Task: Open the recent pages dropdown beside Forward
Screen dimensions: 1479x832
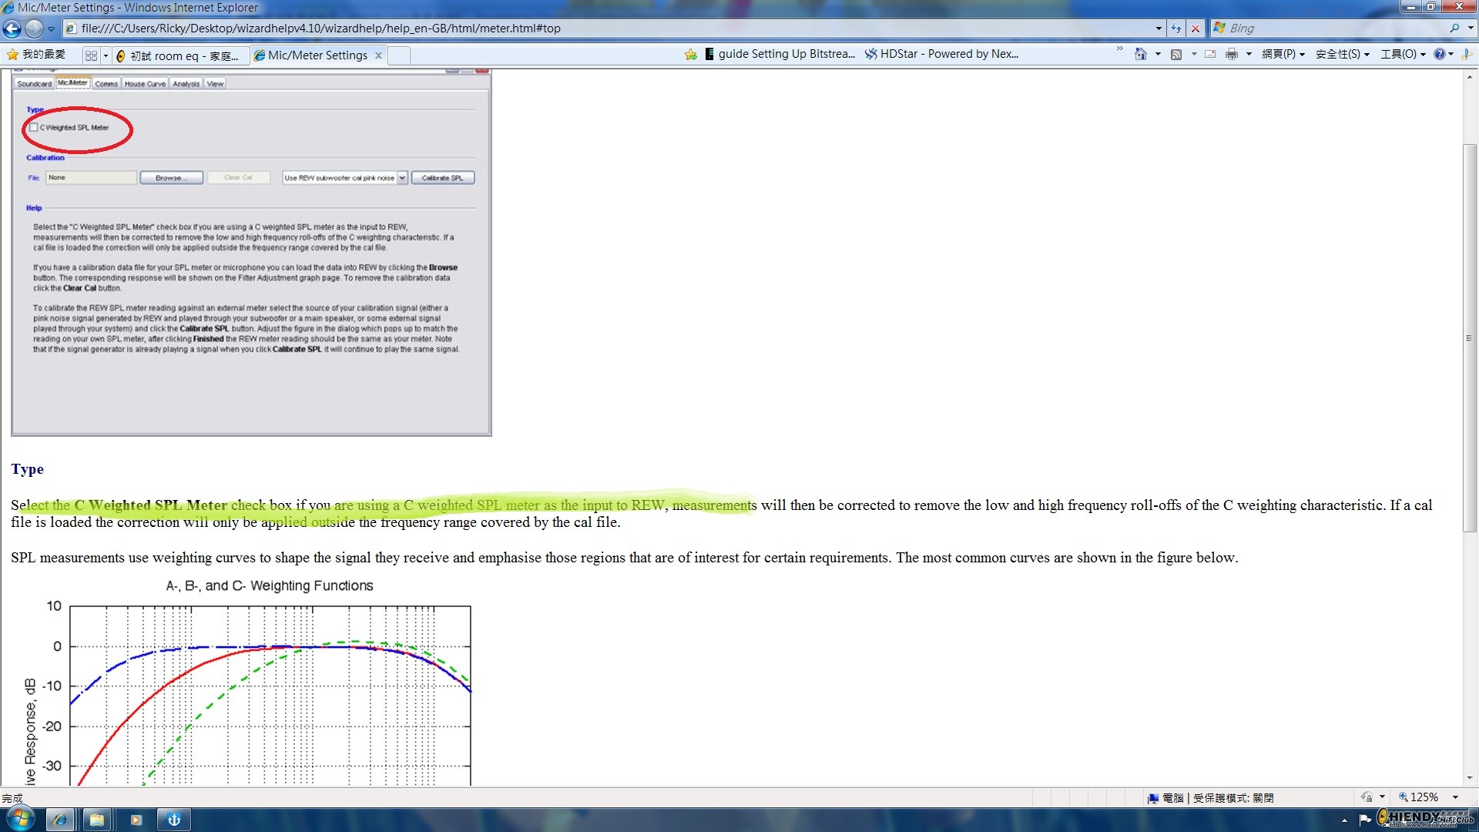Action: click(x=51, y=29)
